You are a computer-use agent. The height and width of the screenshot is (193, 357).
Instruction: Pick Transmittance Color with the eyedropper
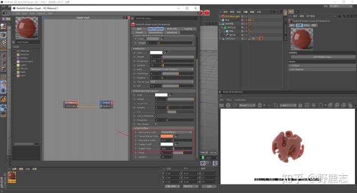point(176,136)
